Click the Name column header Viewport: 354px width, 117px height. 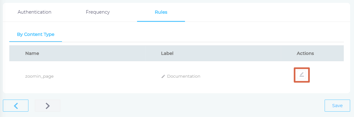point(32,53)
